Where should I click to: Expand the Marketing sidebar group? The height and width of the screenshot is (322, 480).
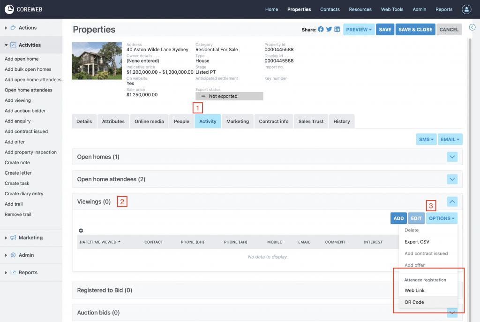click(30, 238)
